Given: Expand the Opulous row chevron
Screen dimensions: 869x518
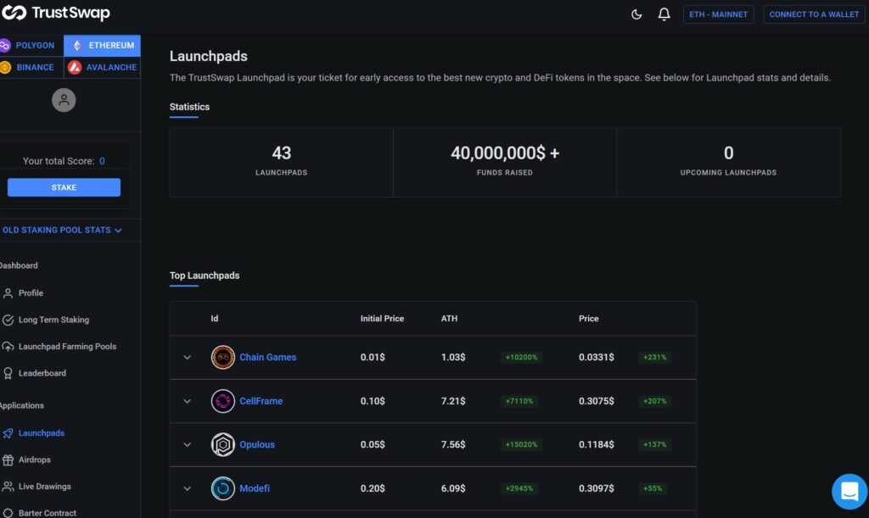Looking at the screenshot, I should [188, 445].
